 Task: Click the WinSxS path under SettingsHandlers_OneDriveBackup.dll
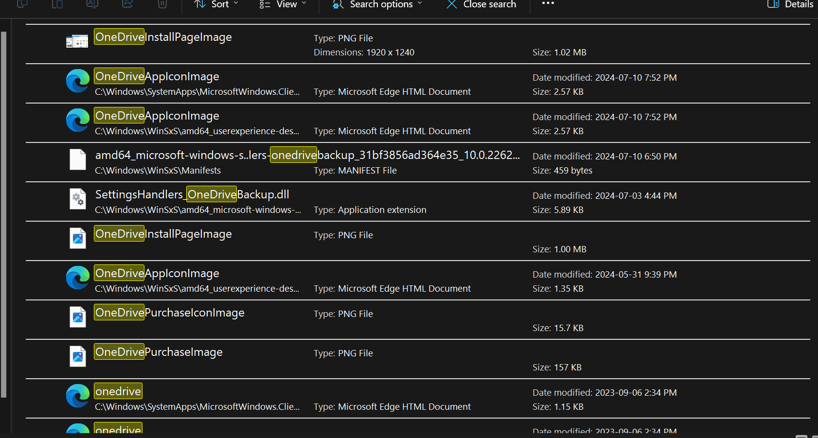(x=198, y=210)
